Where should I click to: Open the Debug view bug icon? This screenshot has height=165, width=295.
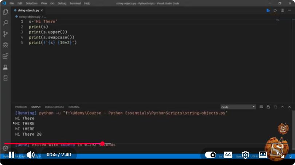click(5, 45)
